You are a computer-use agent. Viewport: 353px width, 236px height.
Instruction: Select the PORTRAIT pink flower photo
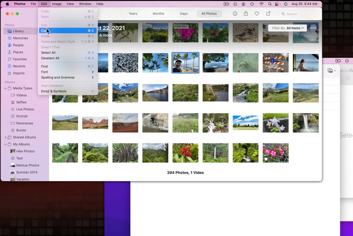tap(185, 33)
